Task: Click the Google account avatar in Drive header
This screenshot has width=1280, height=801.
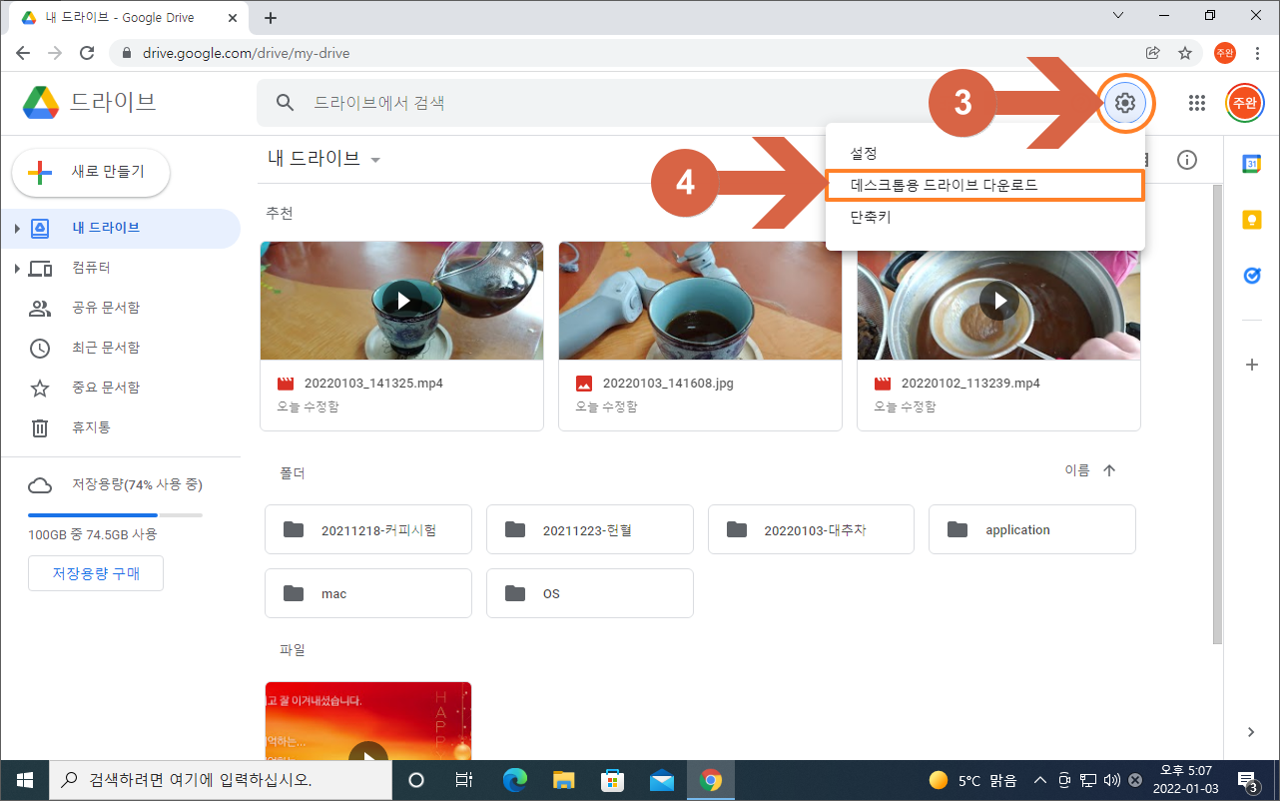Action: tap(1243, 103)
